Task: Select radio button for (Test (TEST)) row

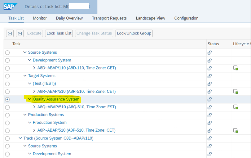Action: point(7,84)
